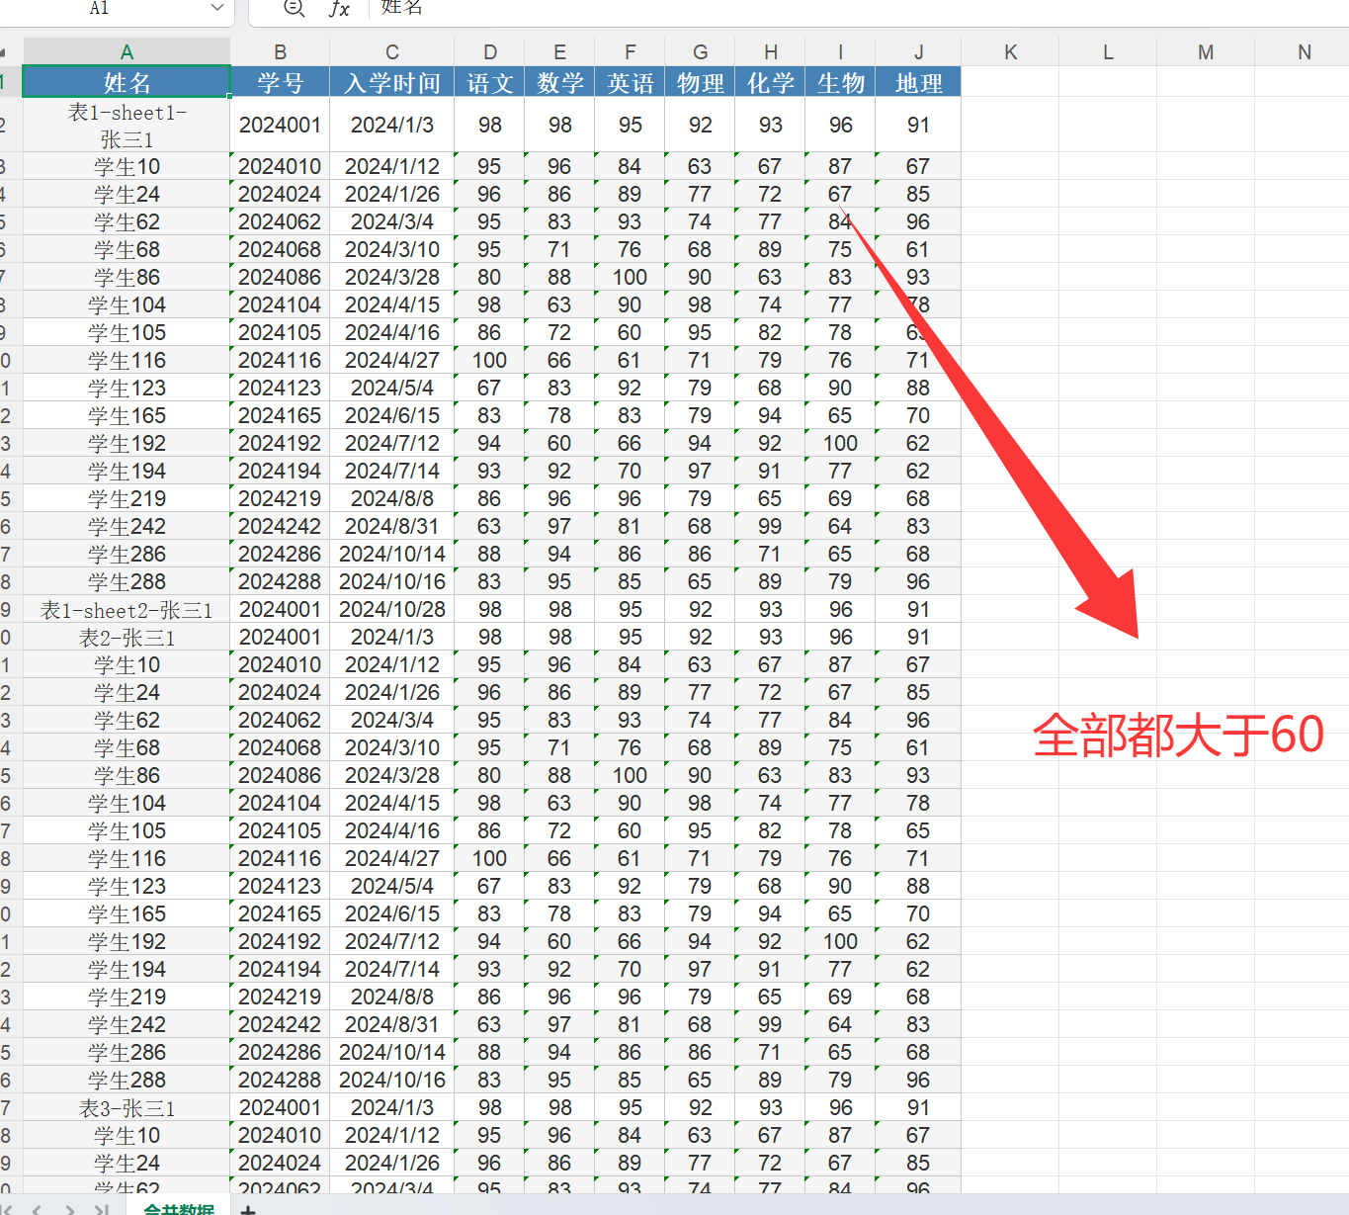Viewport: 1349px width, 1215px height.
Task: Select column G header
Action: [x=701, y=52]
